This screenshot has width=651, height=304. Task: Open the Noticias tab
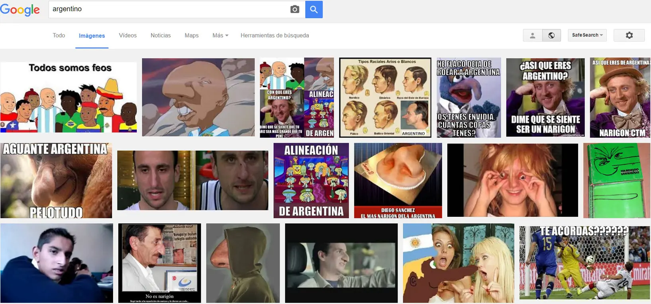coord(161,35)
